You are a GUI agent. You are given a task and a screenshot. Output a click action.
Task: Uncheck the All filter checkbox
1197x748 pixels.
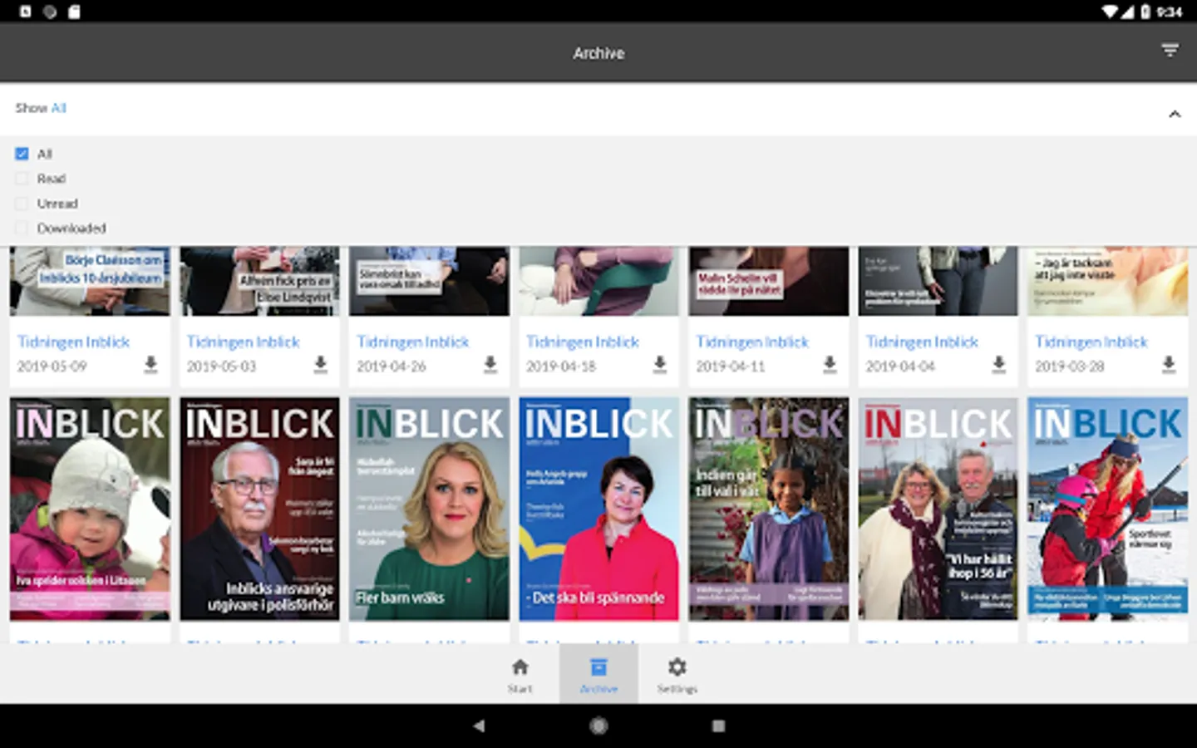(22, 154)
